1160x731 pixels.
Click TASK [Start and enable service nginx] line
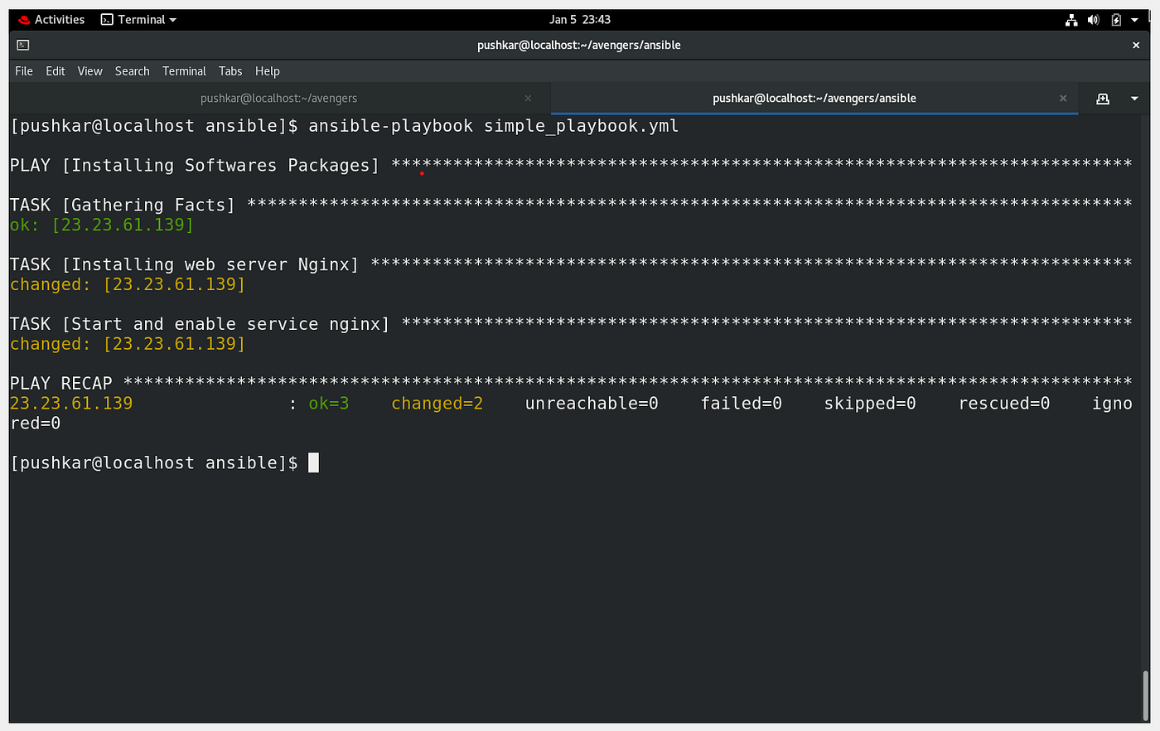tap(571, 324)
